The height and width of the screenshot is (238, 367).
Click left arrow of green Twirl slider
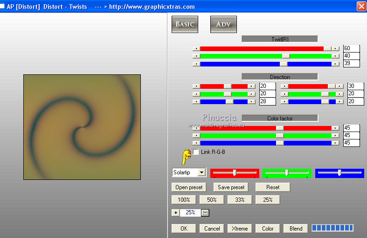196,56
